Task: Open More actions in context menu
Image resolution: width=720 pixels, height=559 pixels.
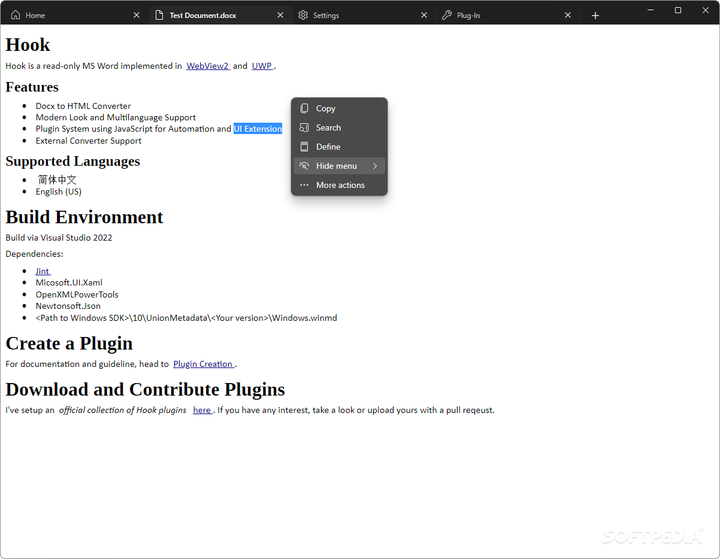Action: (339, 185)
